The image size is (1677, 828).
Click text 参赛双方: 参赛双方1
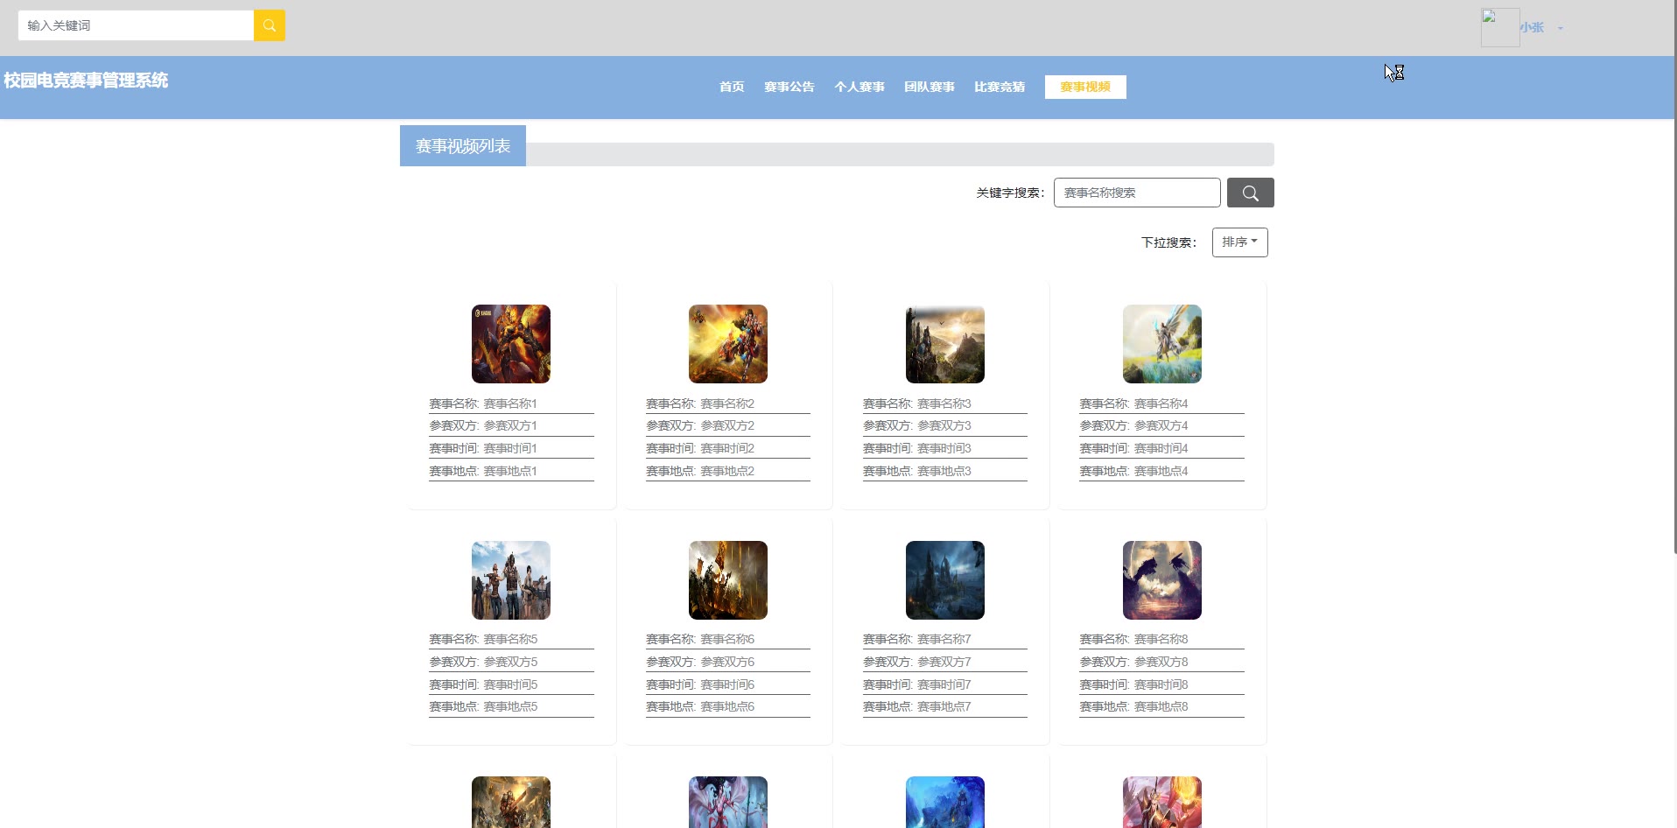coord(483,425)
